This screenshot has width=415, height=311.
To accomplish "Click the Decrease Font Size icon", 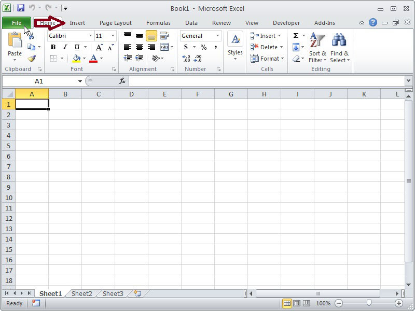I will point(110,47).
